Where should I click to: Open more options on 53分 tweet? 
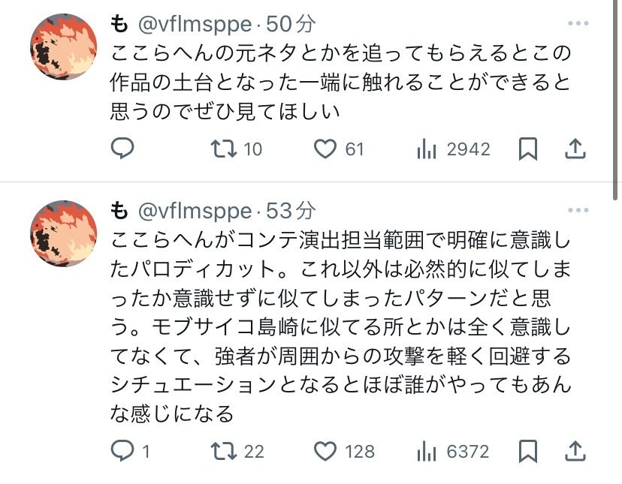pos(578,210)
